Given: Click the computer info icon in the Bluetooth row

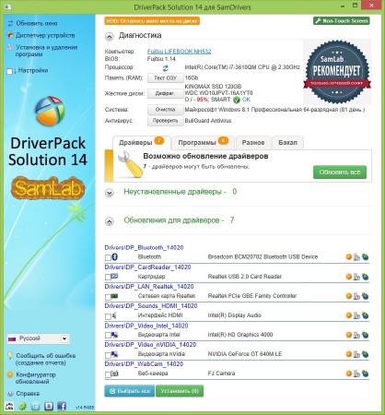Looking at the screenshot, I should click(x=356, y=257).
